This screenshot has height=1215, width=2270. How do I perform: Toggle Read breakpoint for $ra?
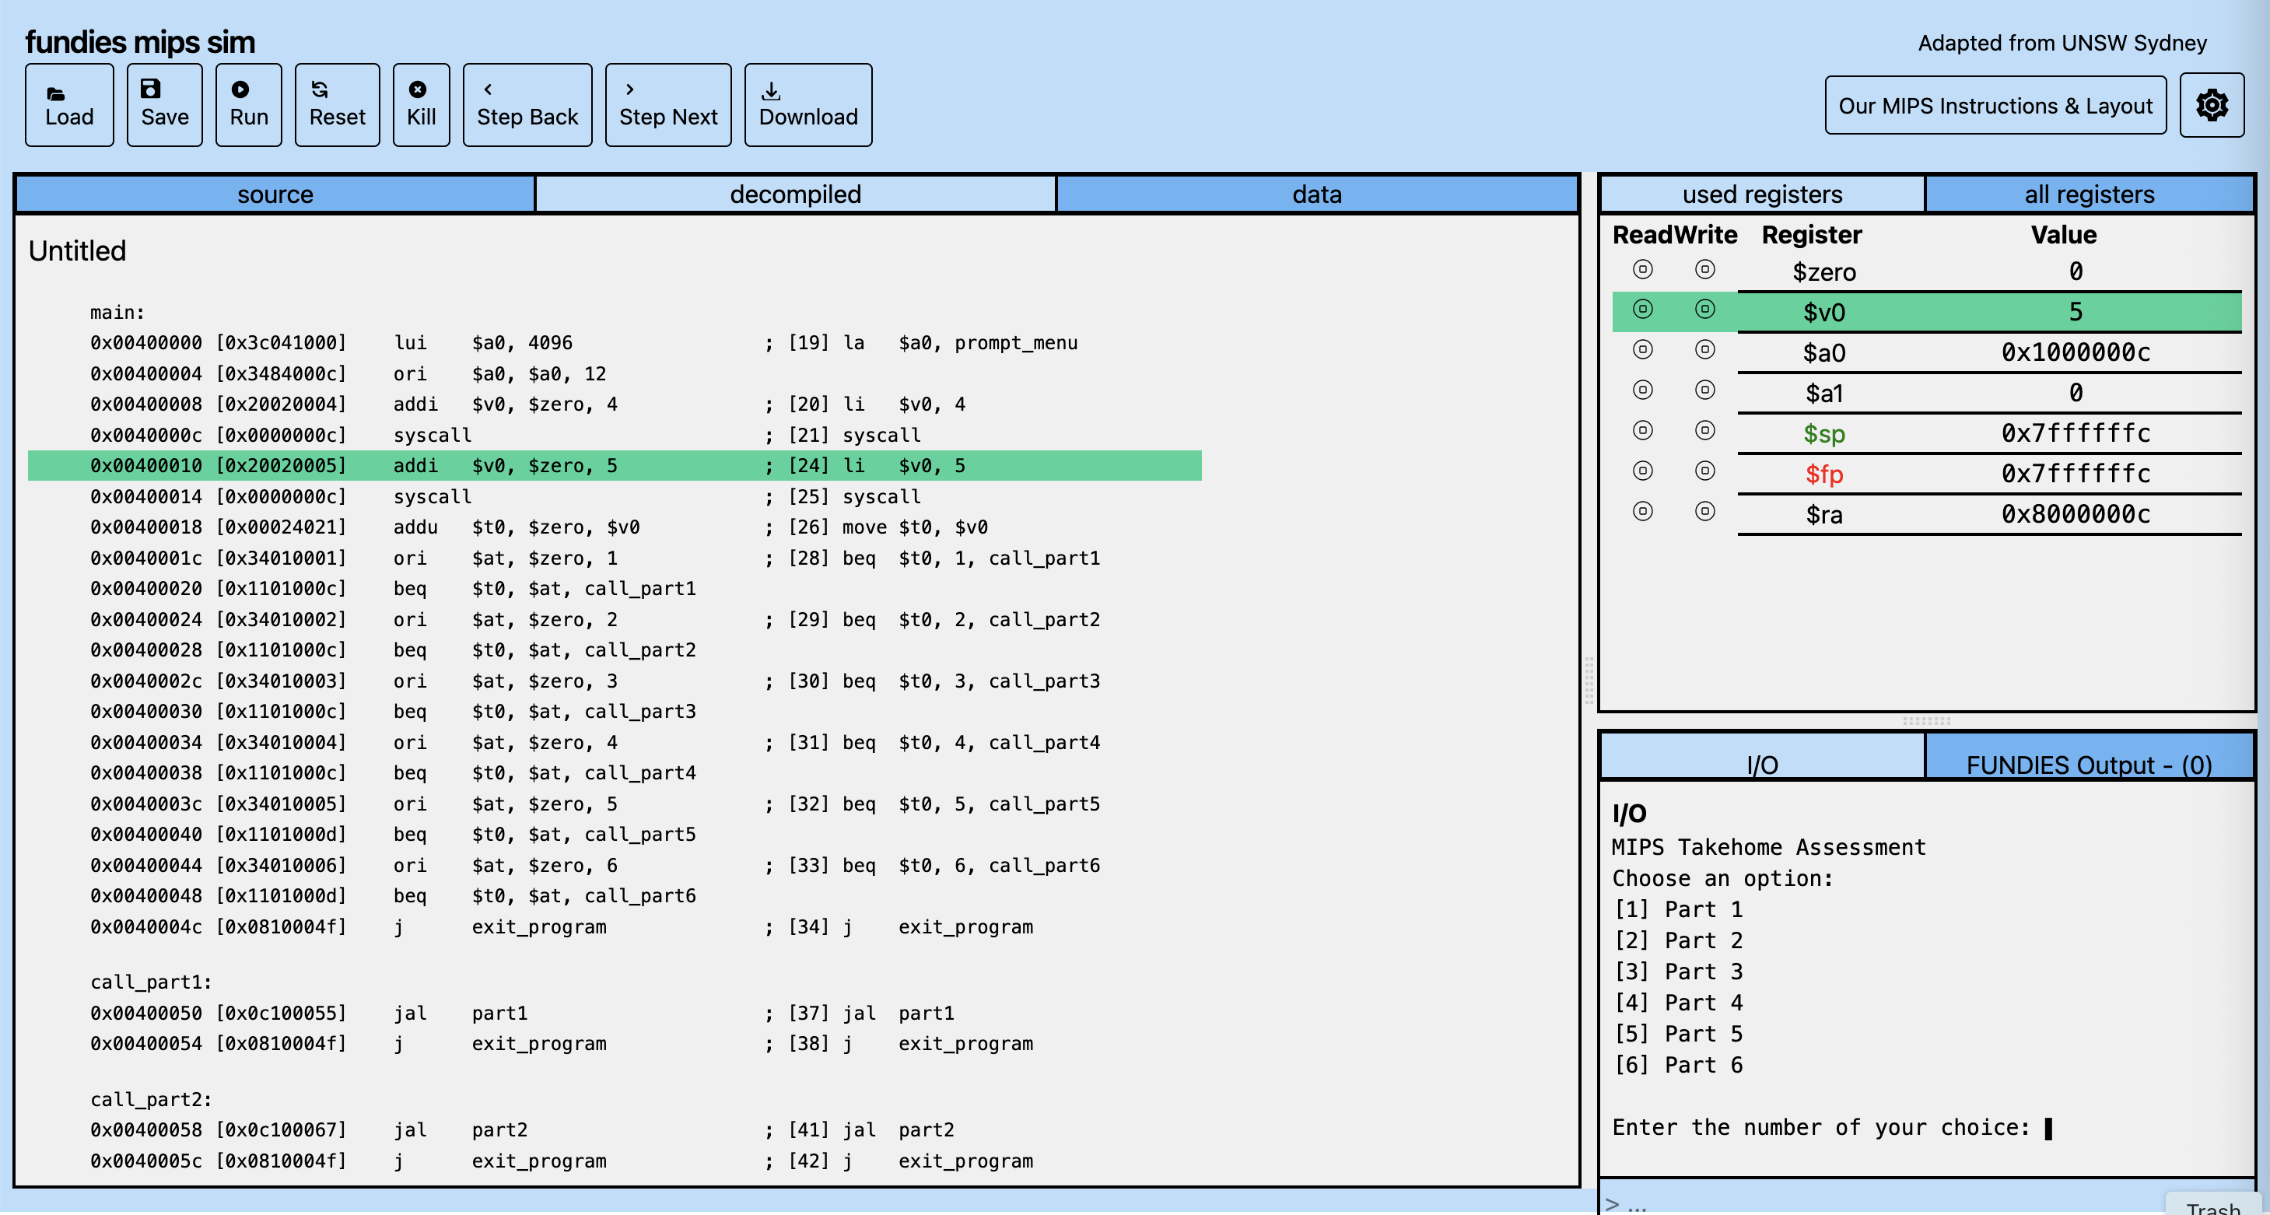click(1642, 511)
